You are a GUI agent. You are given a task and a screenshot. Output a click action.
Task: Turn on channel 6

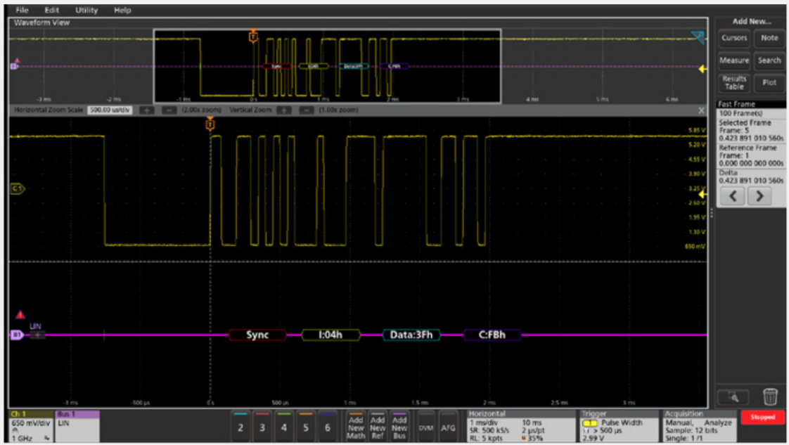click(x=328, y=427)
